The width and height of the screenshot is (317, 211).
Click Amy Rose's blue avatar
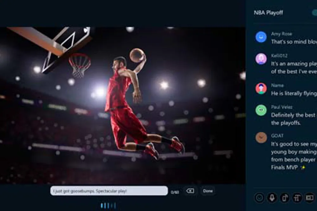[261, 37]
